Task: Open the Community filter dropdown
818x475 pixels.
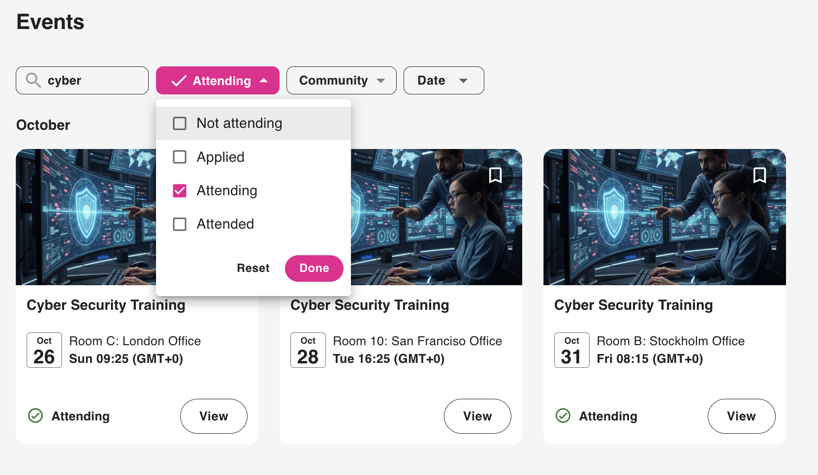Action: [x=341, y=81]
